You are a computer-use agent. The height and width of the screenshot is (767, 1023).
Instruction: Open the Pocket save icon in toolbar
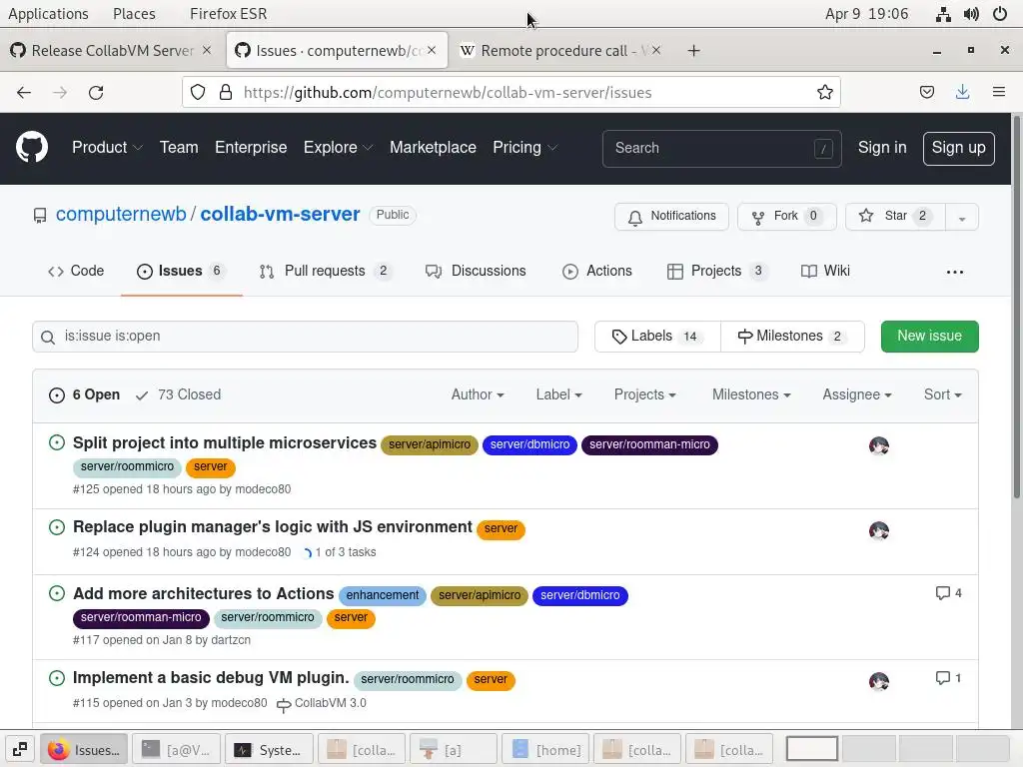pyautogui.click(x=926, y=93)
